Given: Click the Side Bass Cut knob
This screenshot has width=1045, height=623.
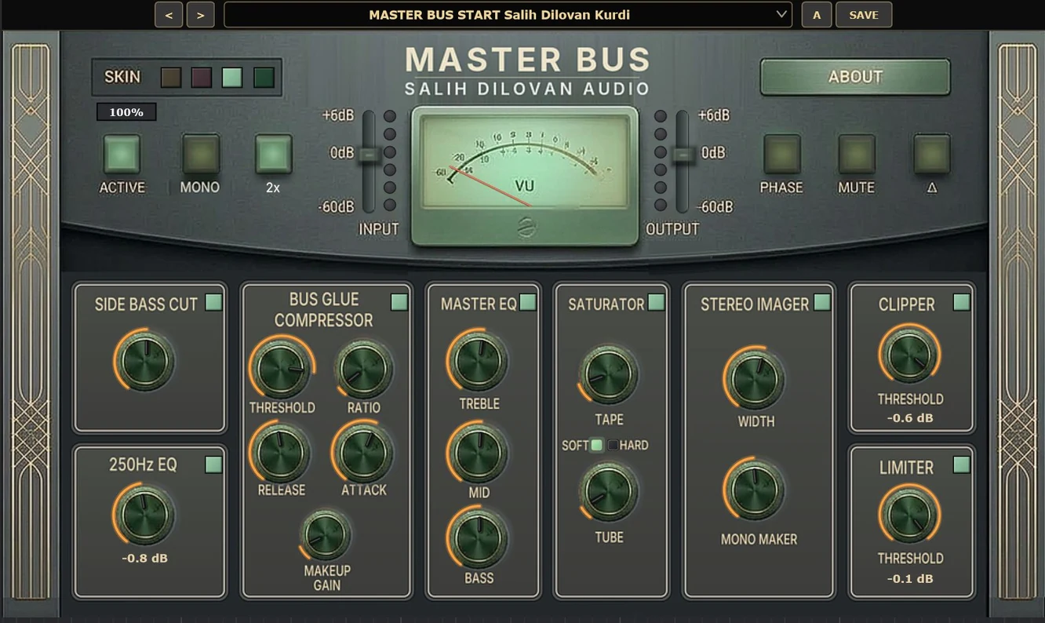Looking at the screenshot, I should click(145, 362).
